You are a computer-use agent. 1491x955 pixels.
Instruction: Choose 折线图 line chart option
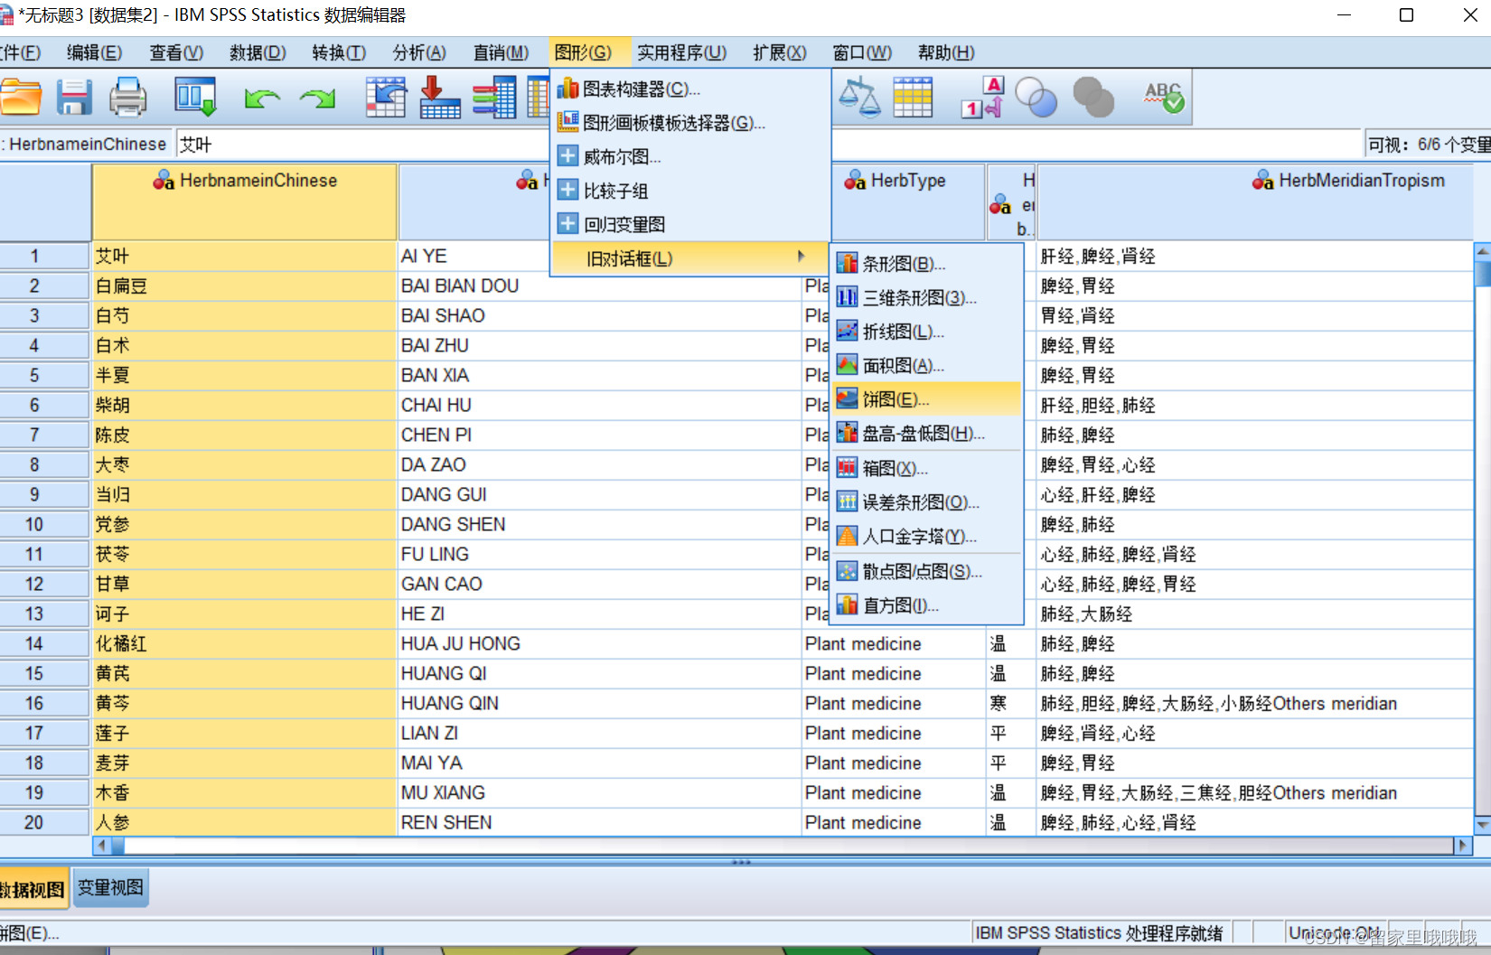pyautogui.click(x=927, y=332)
